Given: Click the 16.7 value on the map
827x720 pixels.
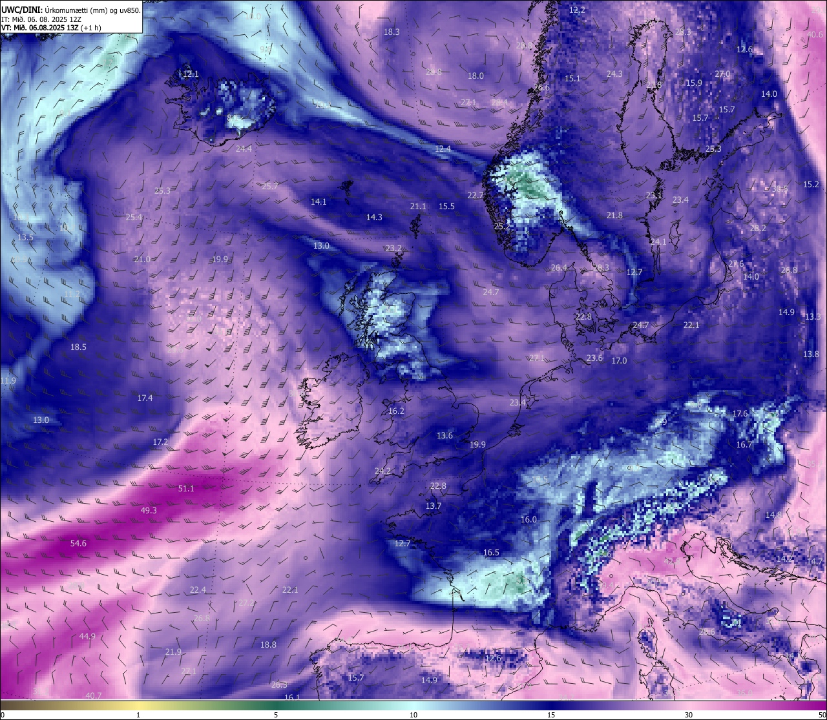Looking at the screenshot, I should point(744,444).
